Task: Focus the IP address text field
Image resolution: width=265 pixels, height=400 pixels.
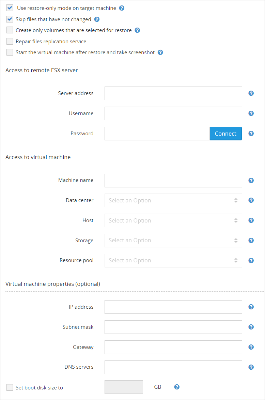Action: tap(173, 307)
